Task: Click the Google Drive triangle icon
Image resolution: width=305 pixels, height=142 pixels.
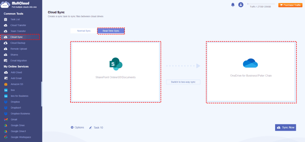Action: (6, 125)
